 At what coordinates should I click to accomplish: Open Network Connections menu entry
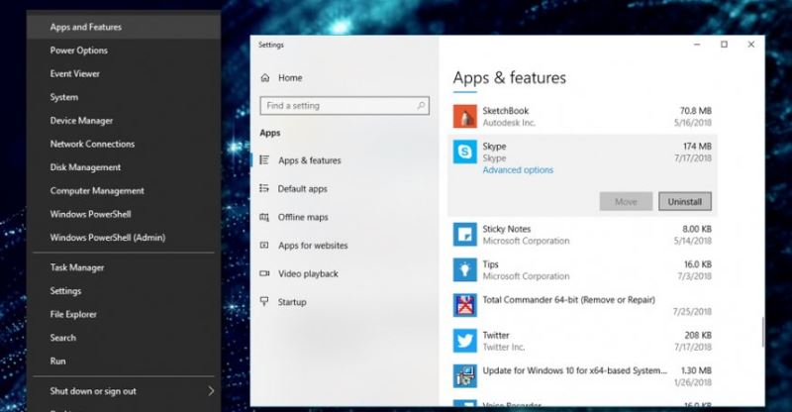[124, 144]
